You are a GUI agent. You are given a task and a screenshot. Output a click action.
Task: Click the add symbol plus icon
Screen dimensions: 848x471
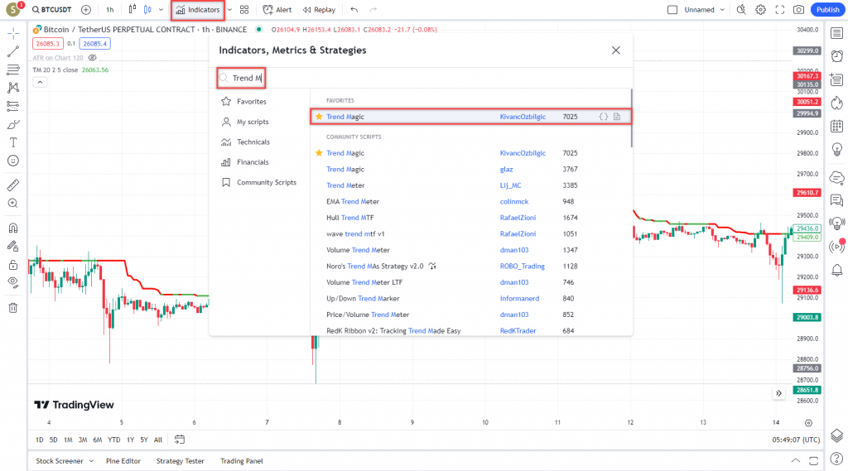[x=86, y=10]
